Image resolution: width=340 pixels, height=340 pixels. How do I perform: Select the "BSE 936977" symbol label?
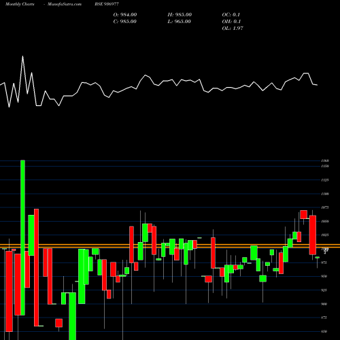point(107,4)
